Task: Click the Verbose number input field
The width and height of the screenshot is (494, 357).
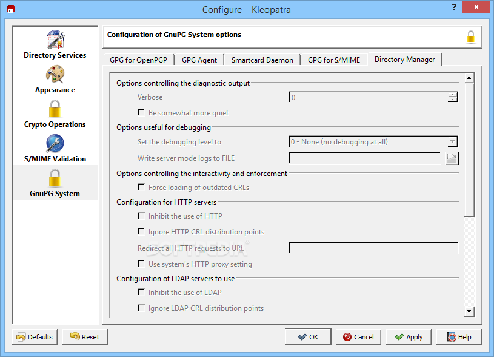Action: (368, 97)
